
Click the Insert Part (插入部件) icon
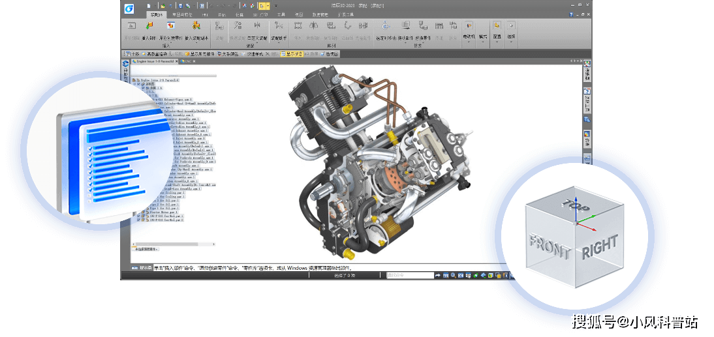point(149,27)
